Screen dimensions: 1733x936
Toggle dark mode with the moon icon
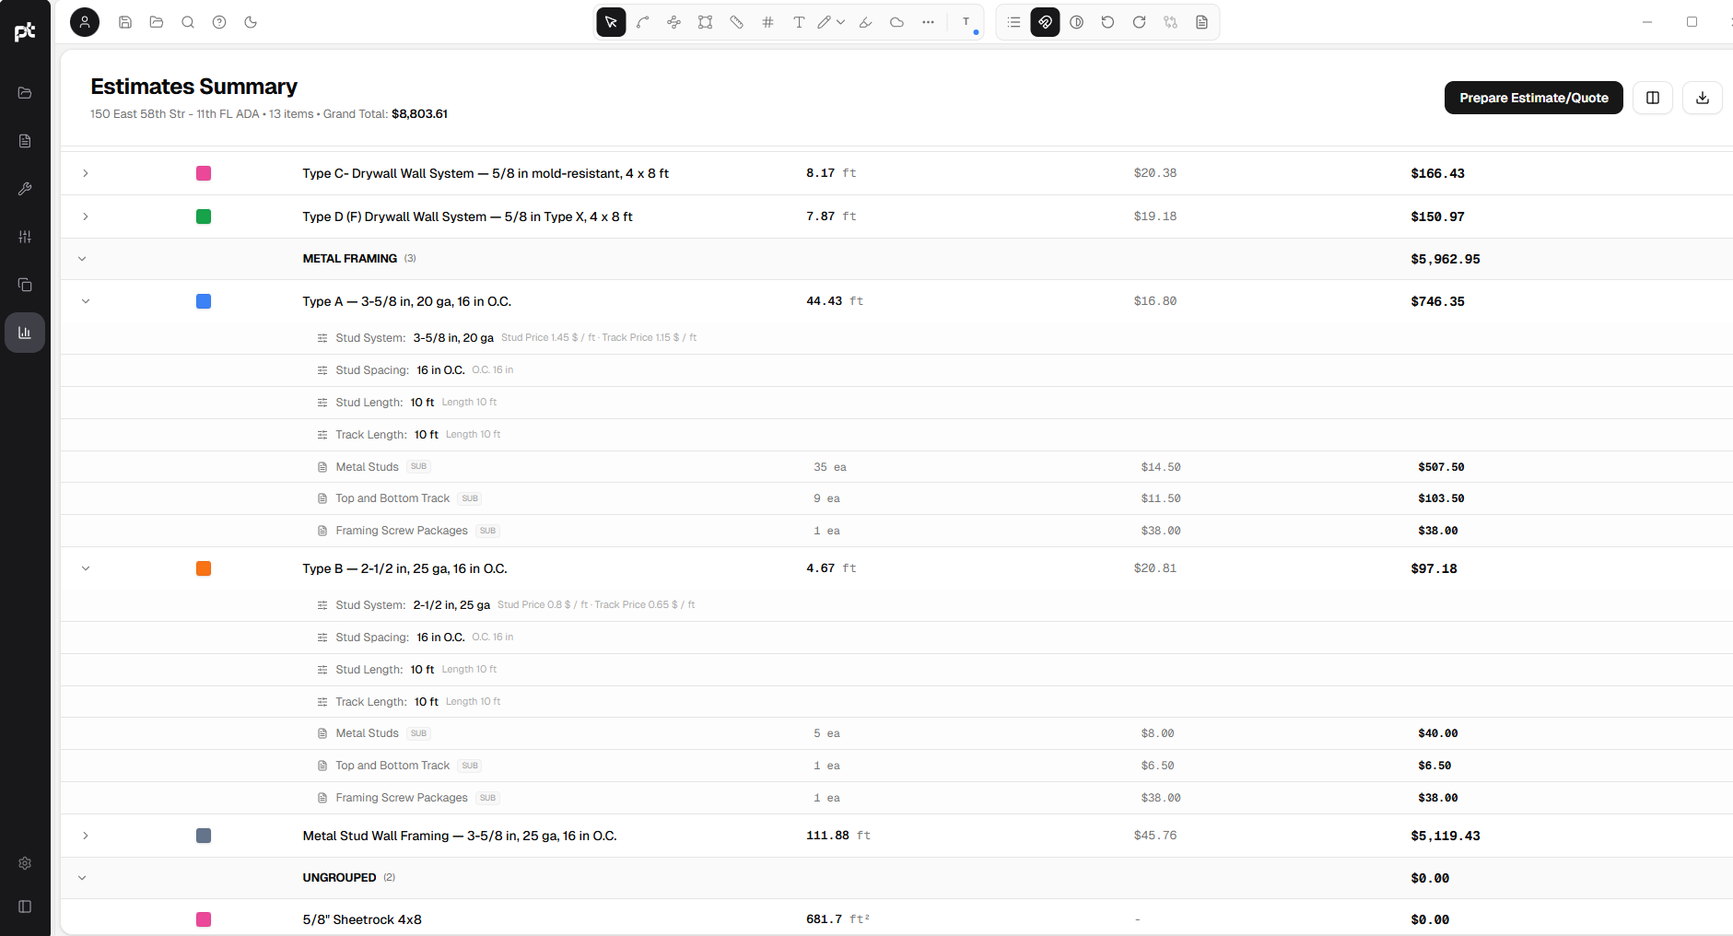click(251, 22)
